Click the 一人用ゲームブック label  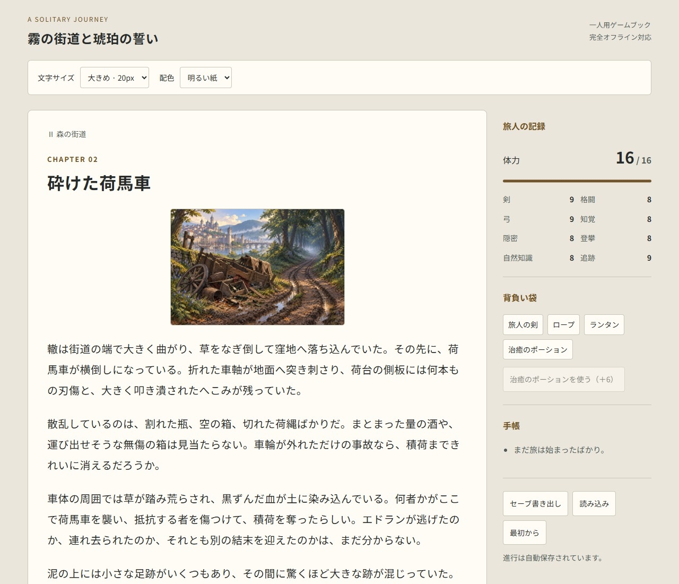[620, 25]
